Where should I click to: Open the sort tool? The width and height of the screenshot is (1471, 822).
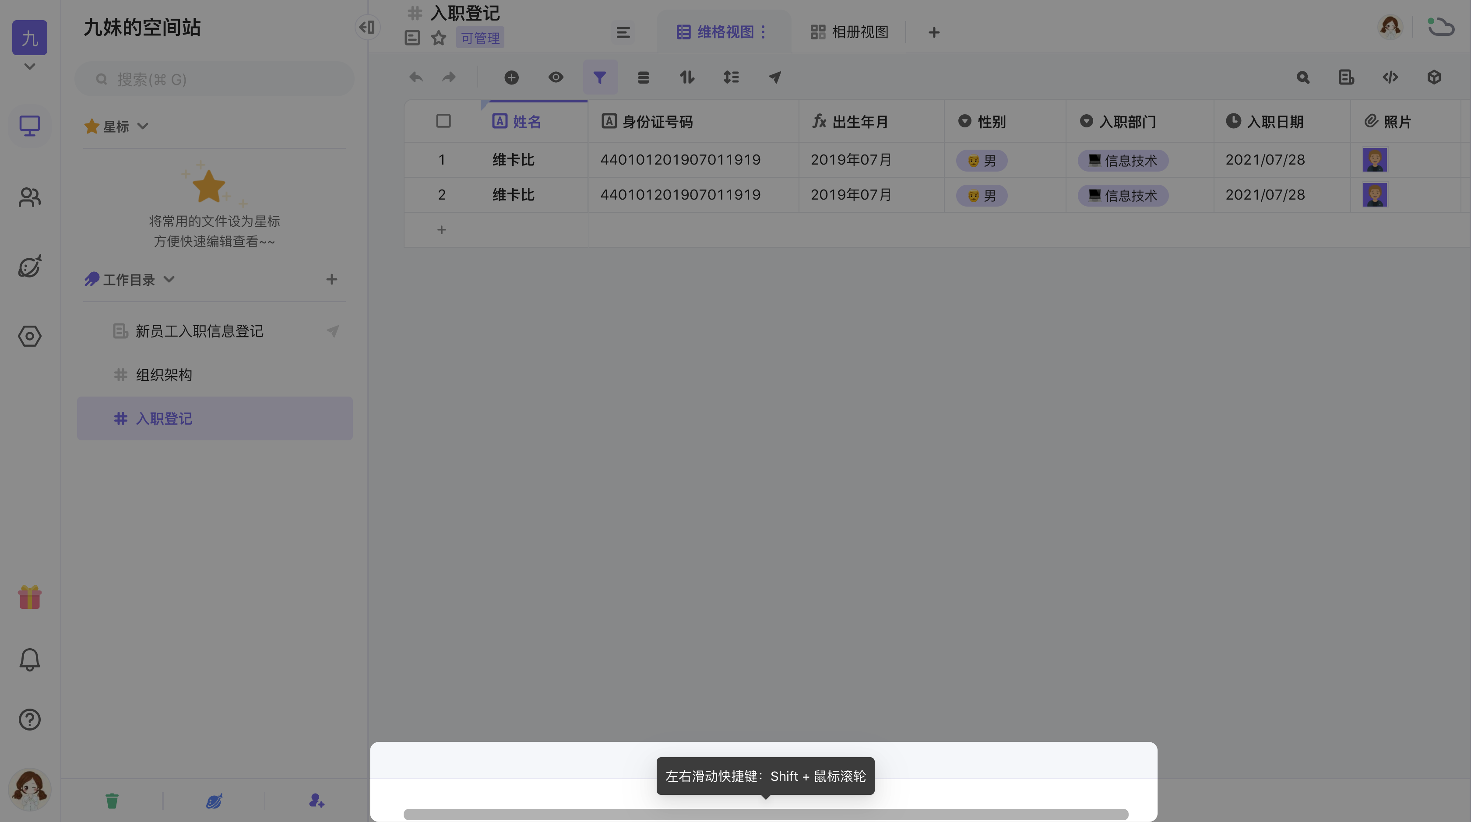687,77
